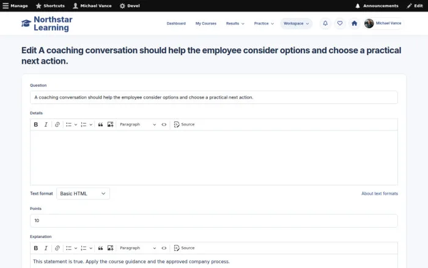428x268 pixels.
Task: Click the Explanation text starting 'This statement is true'
Action: pyautogui.click(x=131, y=261)
